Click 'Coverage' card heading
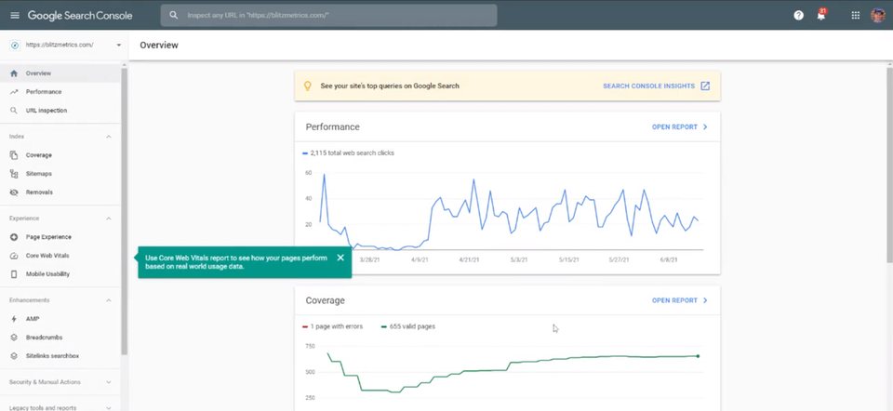 [326, 300]
